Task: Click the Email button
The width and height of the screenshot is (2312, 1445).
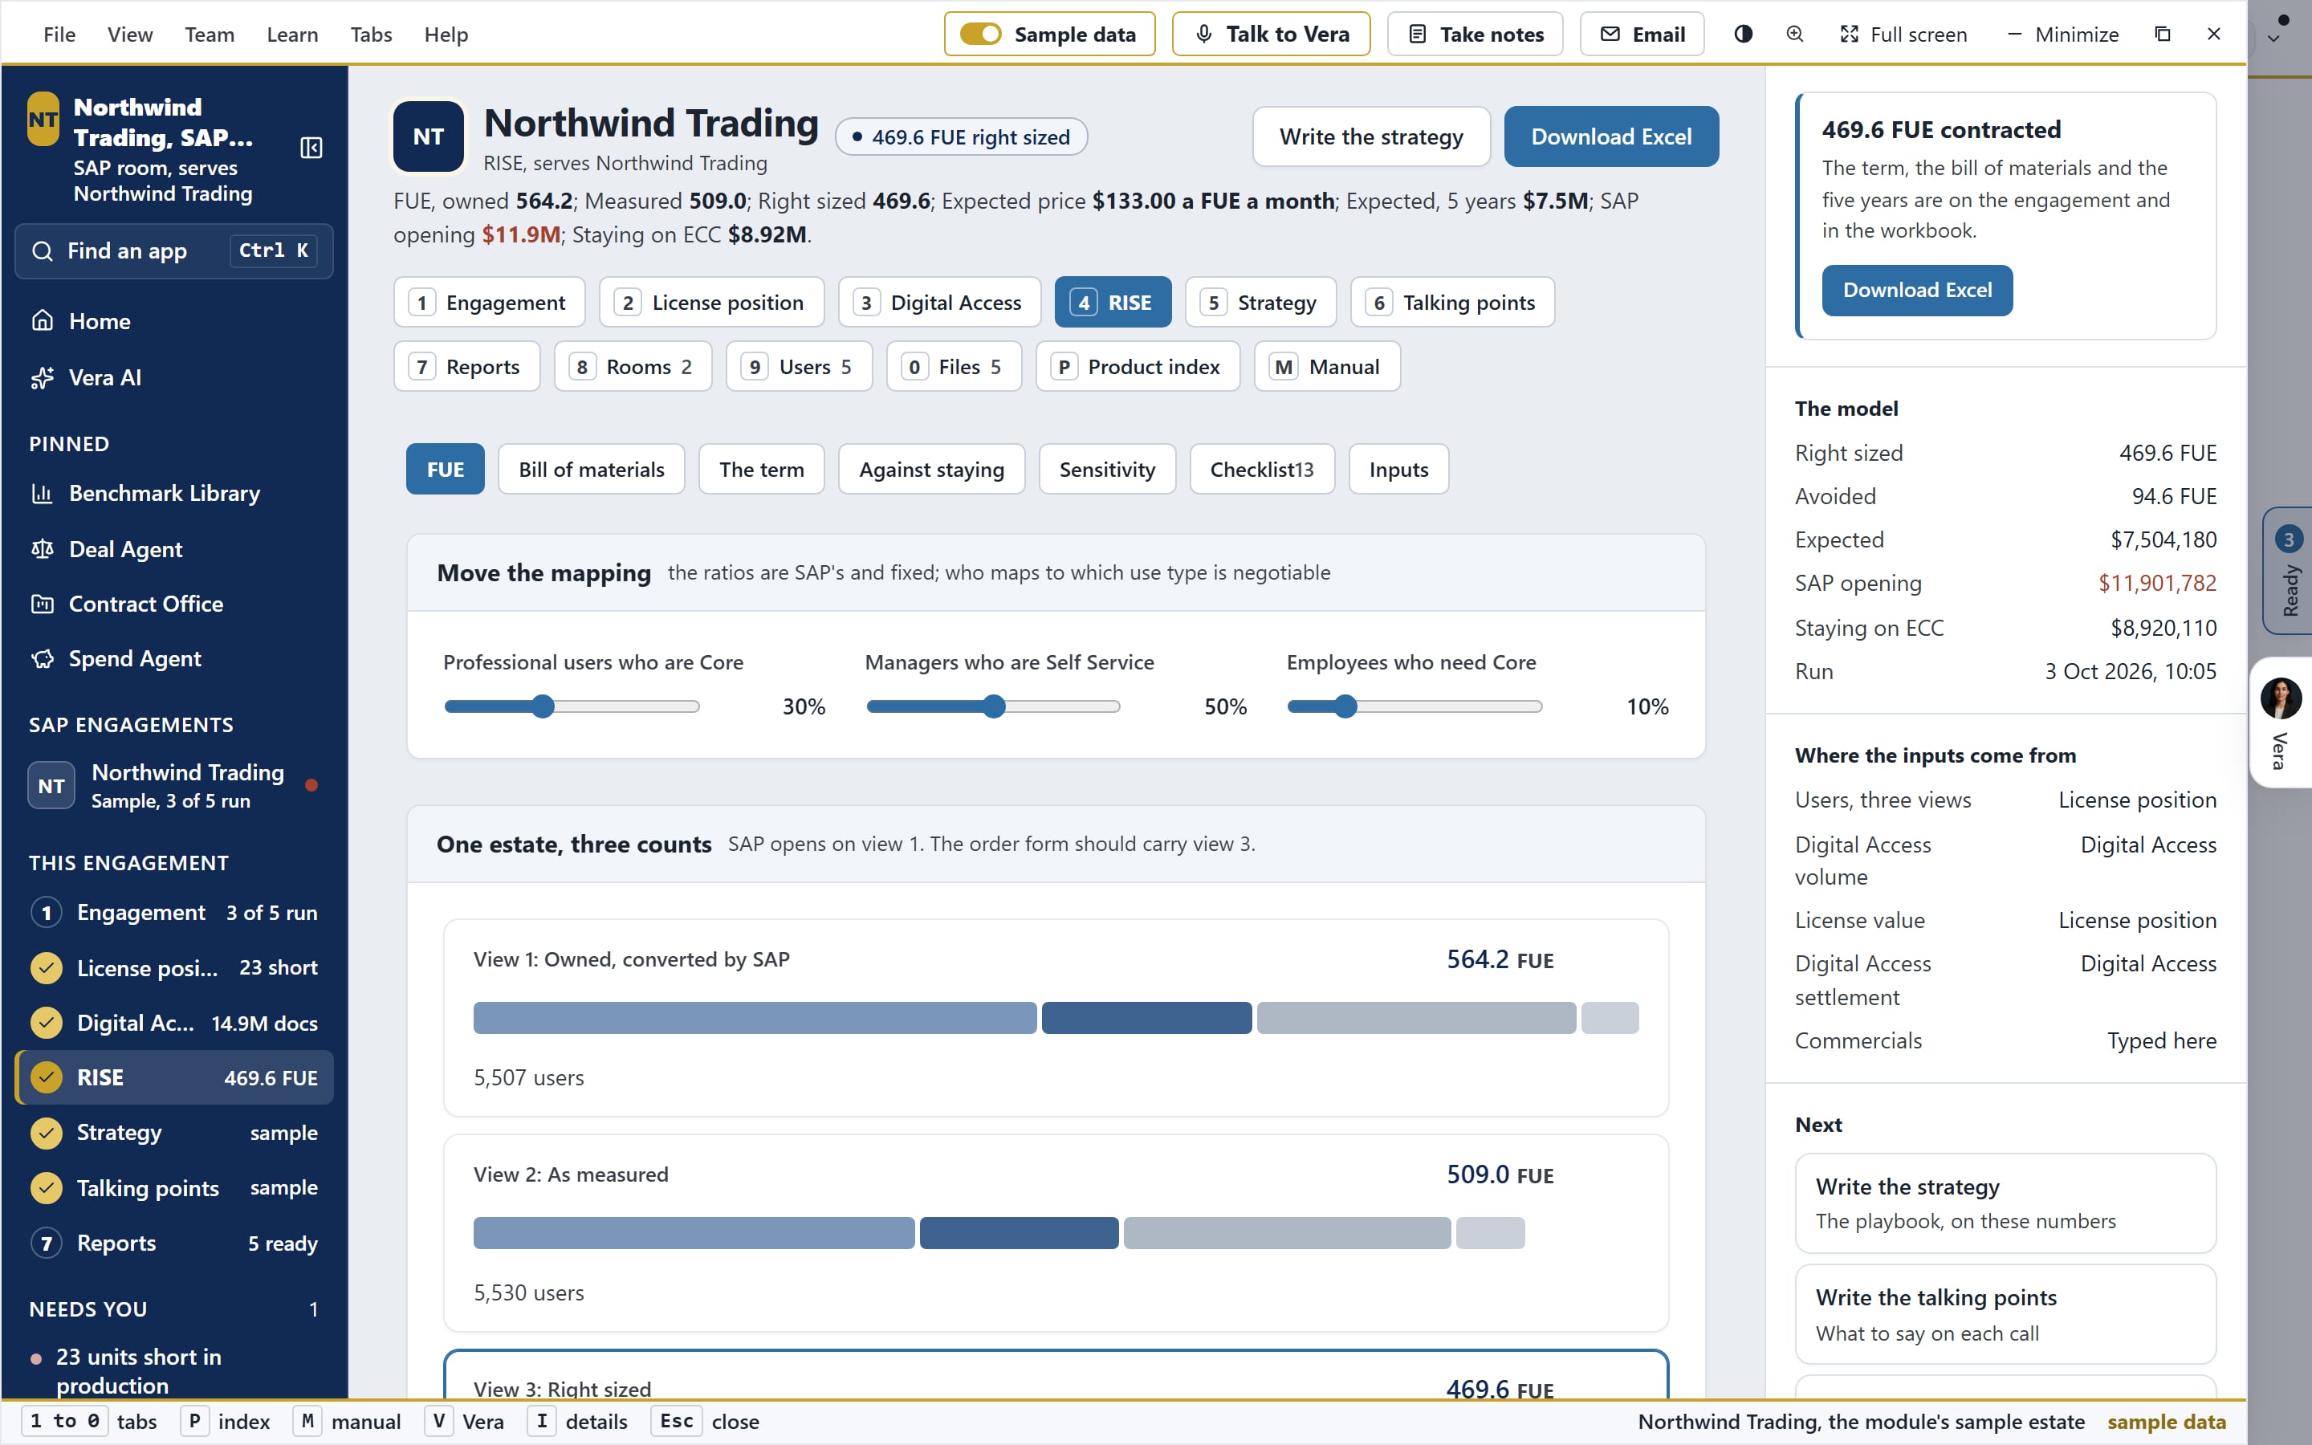Action: [1642, 35]
